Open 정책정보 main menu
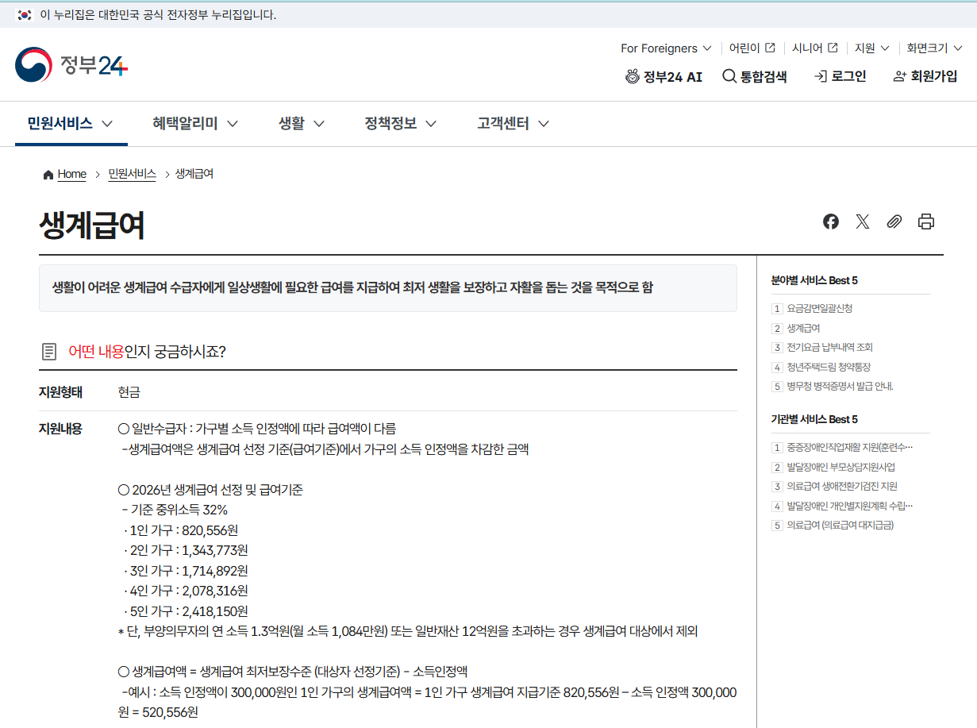This screenshot has height=728, width=977. point(401,124)
